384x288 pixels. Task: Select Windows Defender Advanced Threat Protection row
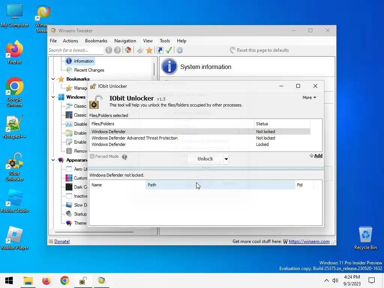tap(200, 138)
